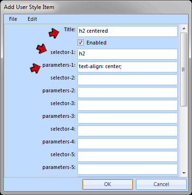192x195 pixels.
Task: Focus the empty parameters-4 field
Action: [127, 143]
